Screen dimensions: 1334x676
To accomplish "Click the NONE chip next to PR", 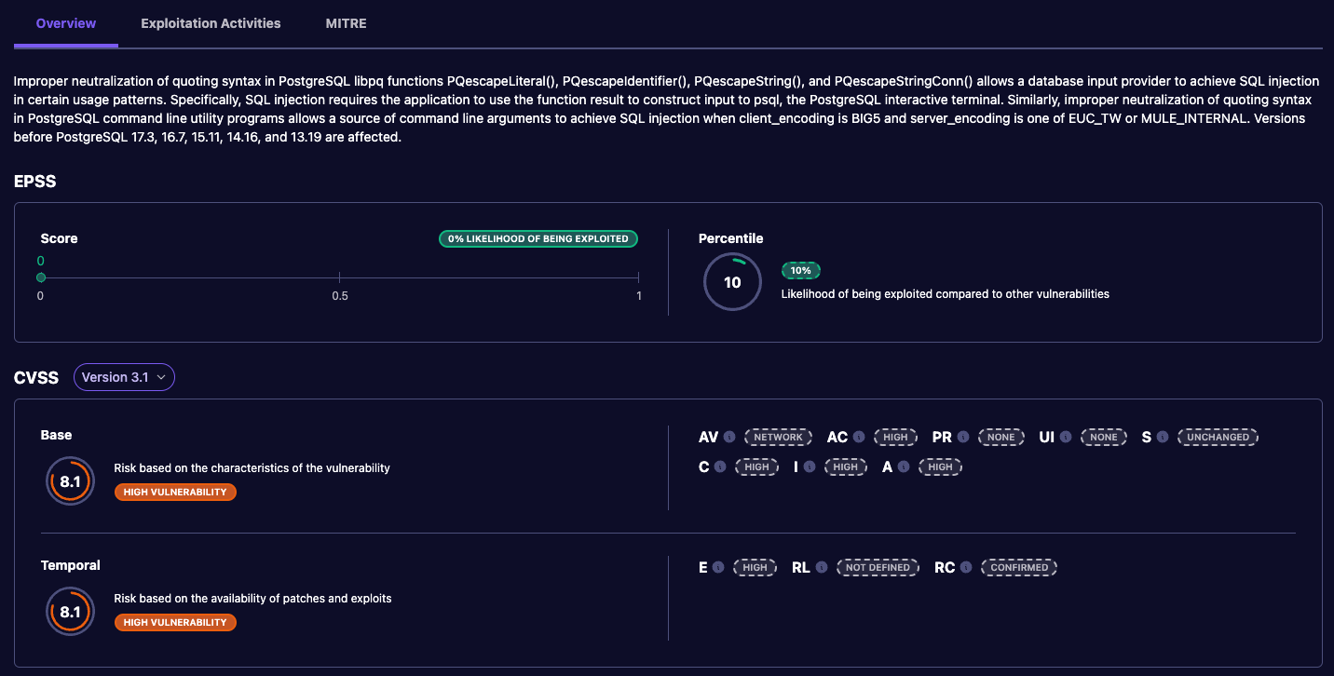I will pos(1001,437).
